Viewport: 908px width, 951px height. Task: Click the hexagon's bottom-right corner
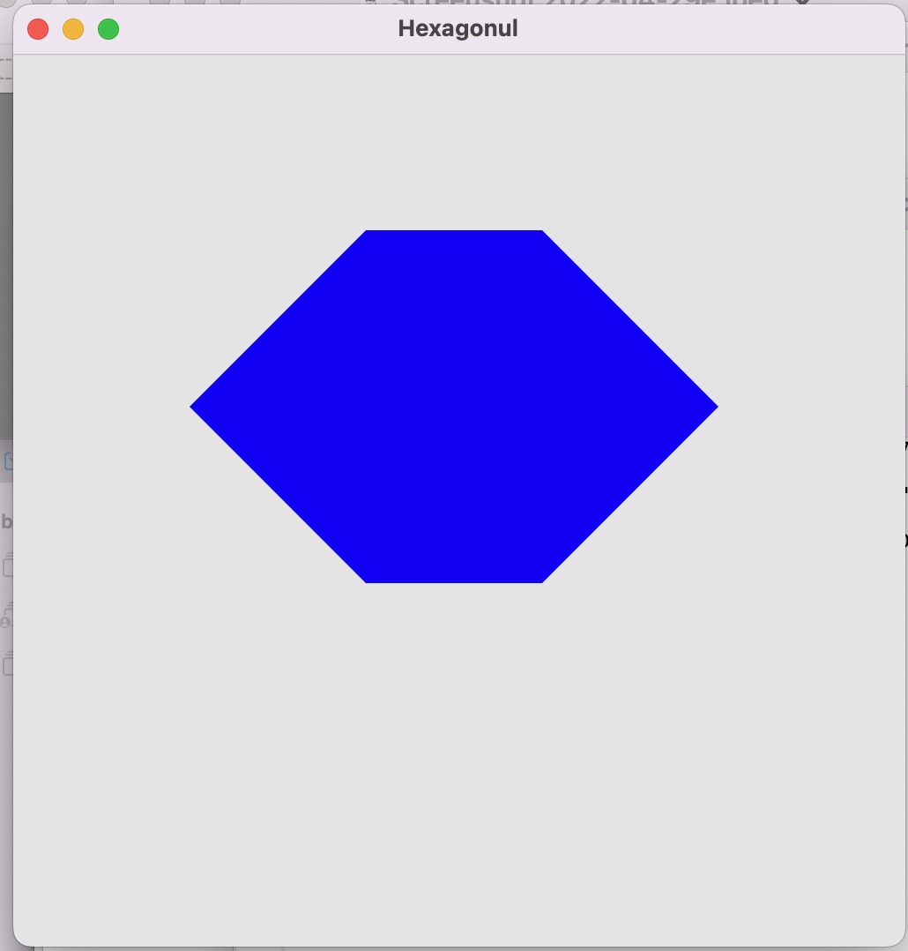click(540, 580)
